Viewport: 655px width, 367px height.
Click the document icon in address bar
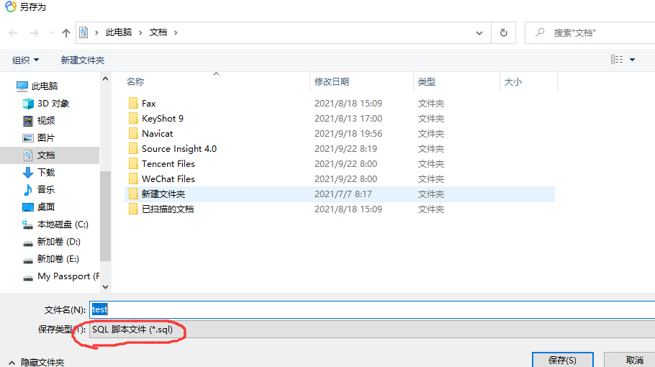pyautogui.click(x=83, y=32)
